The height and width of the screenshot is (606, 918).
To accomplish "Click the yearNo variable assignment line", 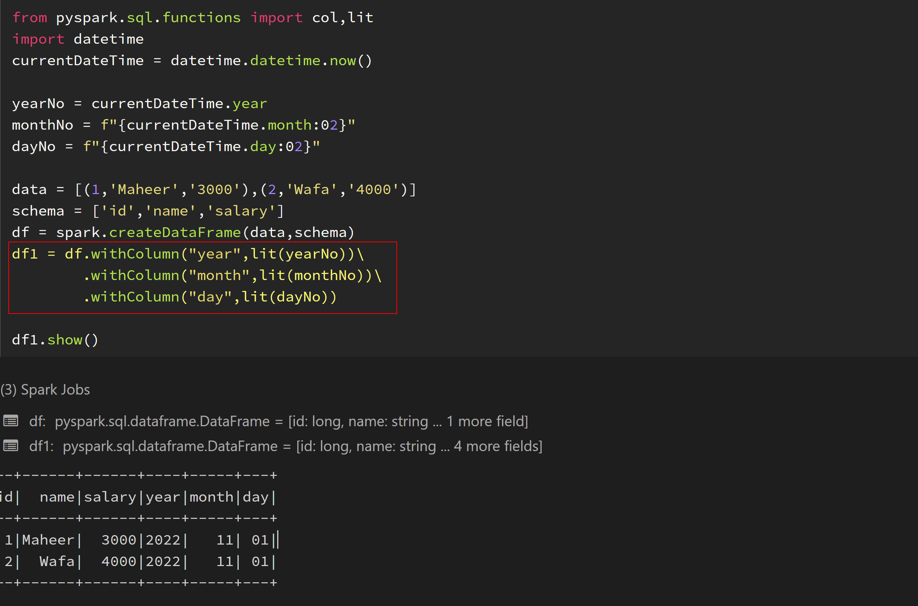I will coord(139,103).
